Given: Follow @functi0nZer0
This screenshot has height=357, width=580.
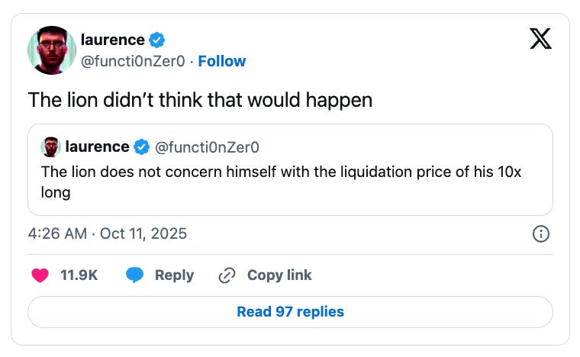Looking at the screenshot, I should click(221, 61).
